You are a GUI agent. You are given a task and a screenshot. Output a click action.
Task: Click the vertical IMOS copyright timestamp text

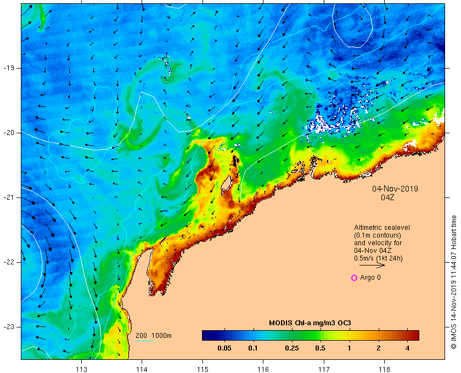click(x=454, y=282)
